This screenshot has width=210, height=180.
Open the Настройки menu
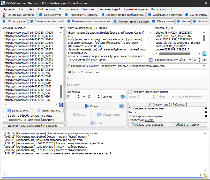coord(27,9)
